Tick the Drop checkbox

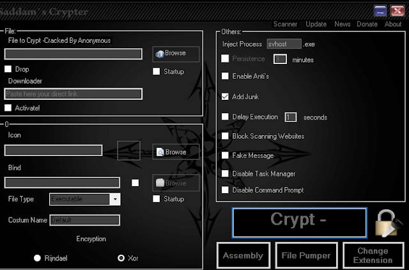(8, 69)
